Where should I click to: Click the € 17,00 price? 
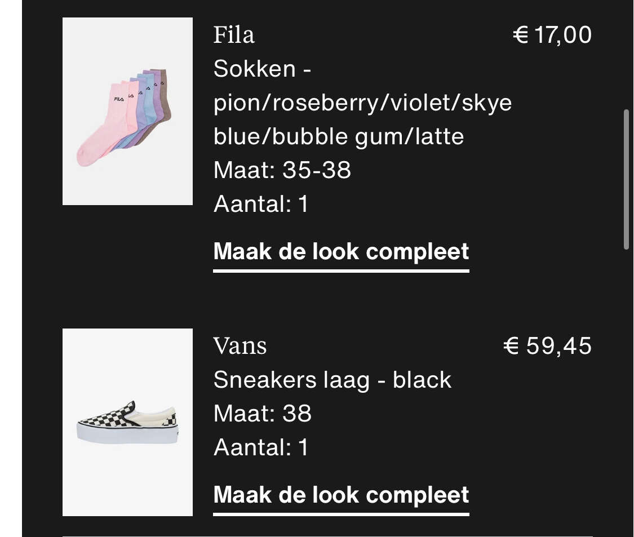tap(552, 35)
